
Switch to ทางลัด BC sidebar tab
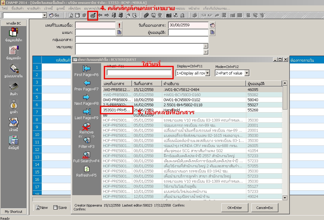click(x=13, y=23)
